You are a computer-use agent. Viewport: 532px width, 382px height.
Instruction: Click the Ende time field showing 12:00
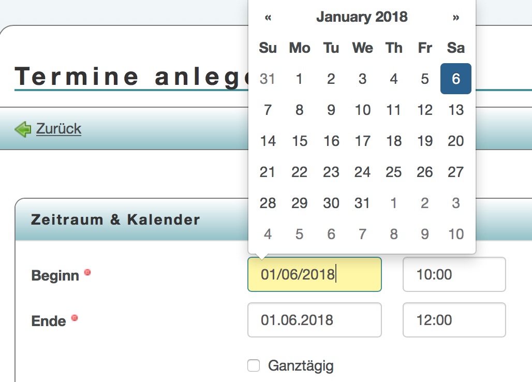coord(454,320)
